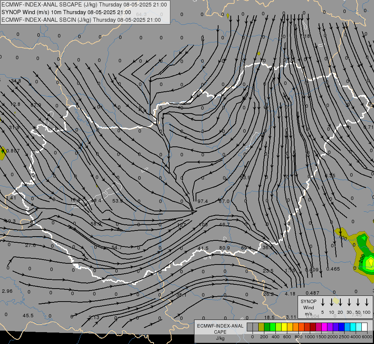Screen dimensions: 374x344
Task: Select the SYNOP Wind 10m title line
Action: point(66,12)
